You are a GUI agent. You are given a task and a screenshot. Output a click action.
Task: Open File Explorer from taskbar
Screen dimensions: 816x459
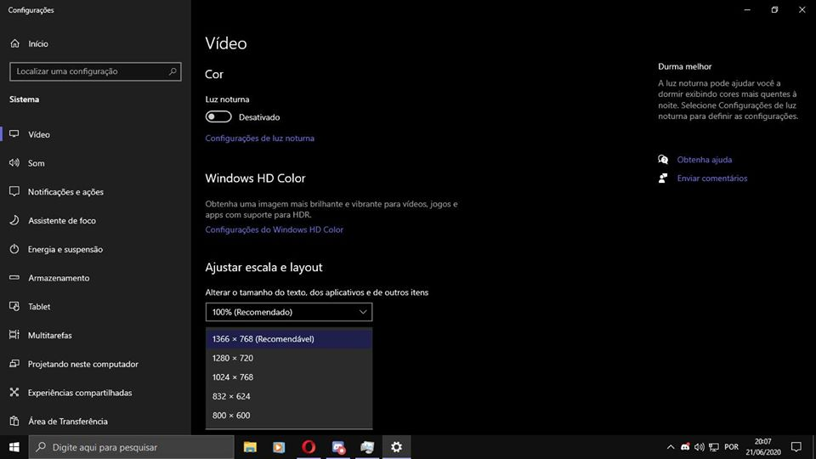(250, 447)
